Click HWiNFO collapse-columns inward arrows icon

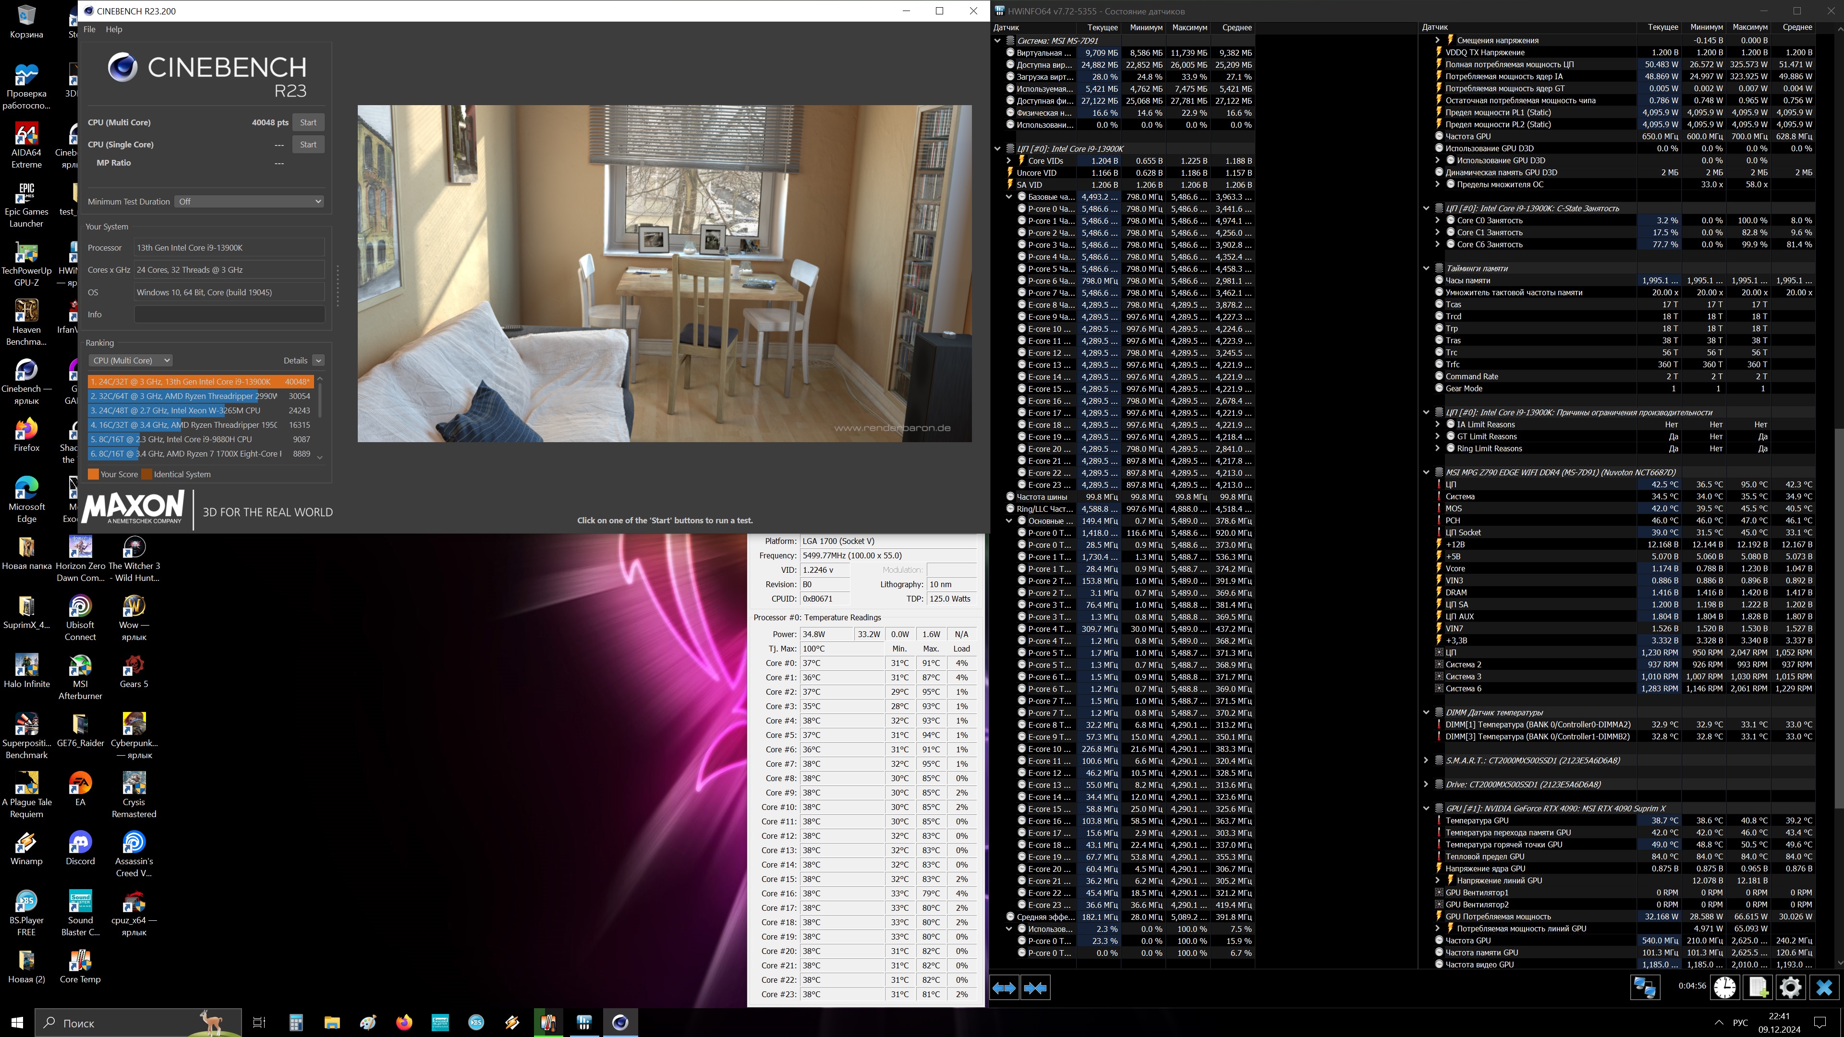[1036, 989]
